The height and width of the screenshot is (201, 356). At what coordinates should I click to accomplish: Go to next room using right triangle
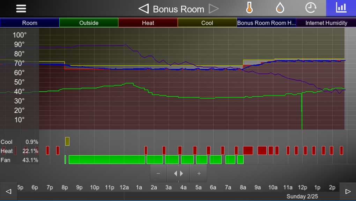214,9
